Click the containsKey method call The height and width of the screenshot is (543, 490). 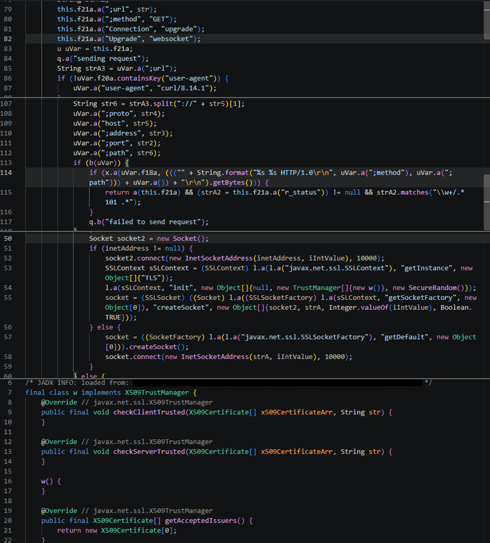(x=139, y=78)
